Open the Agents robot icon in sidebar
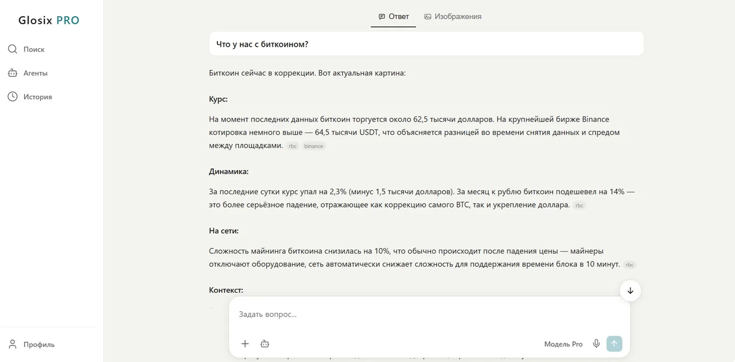The height and width of the screenshot is (362, 735). pyautogui.click(x=12, y=73)
